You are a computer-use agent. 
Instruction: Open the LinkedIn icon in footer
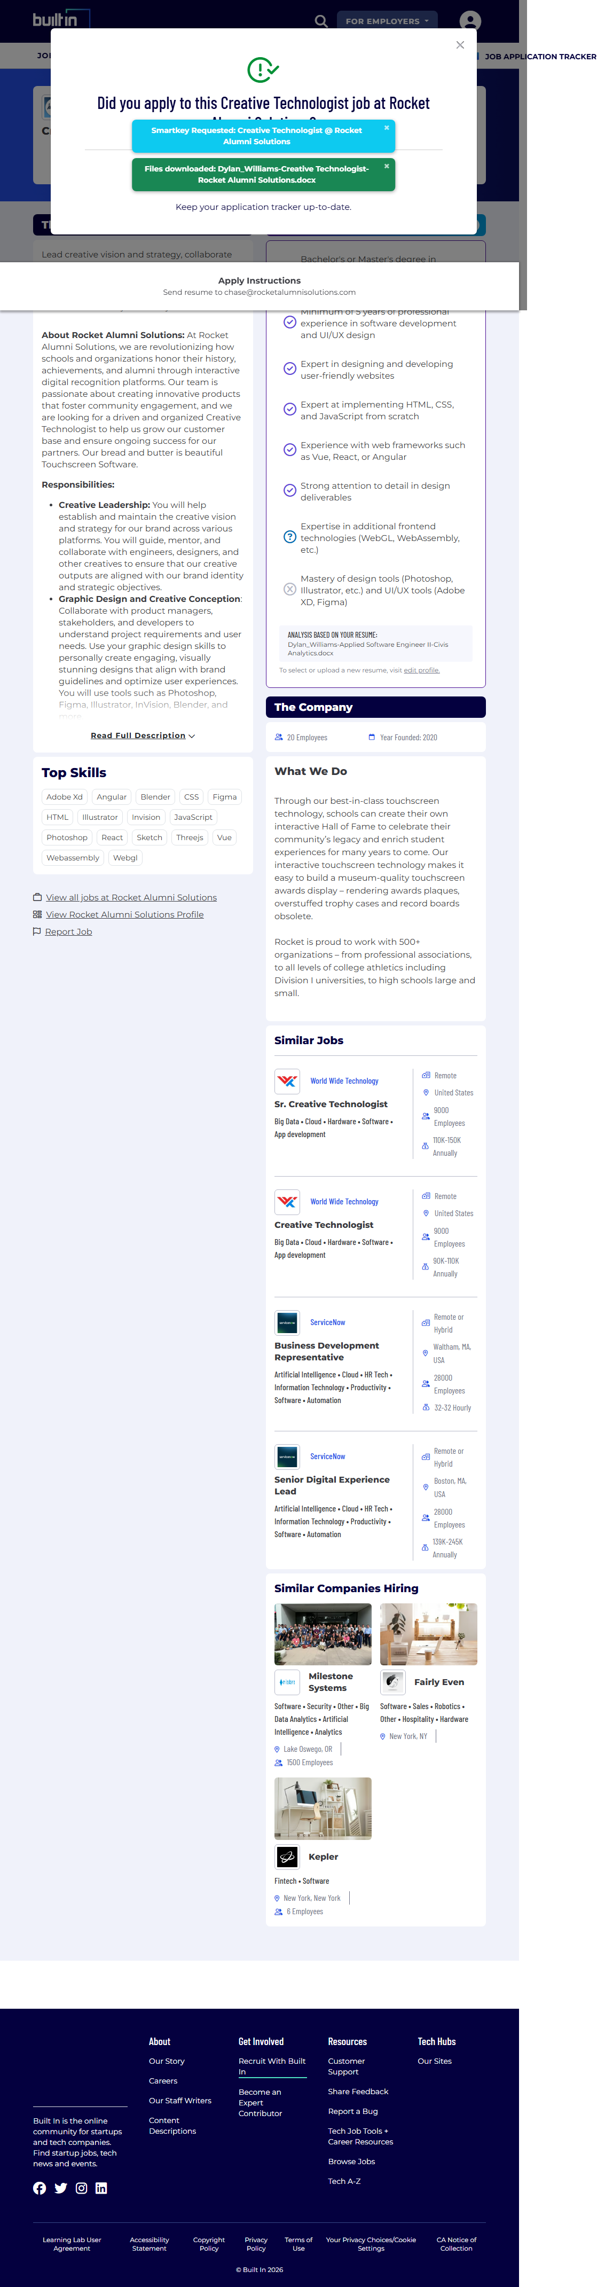click(101, 2188)
